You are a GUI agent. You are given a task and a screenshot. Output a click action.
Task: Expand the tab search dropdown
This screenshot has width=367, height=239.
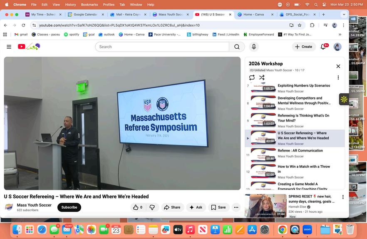pos(344,15)
